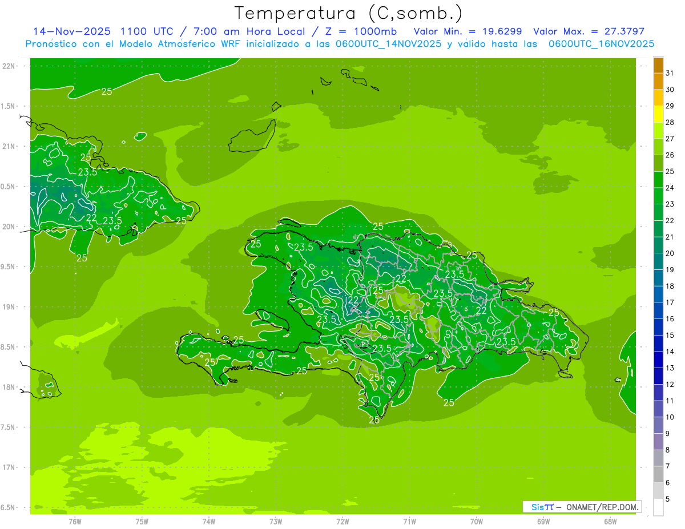Viewport: 685px width, 529px height.
Task: Click the "Valor Max. = 27.3797" value
Action: (x=589, y=31)
